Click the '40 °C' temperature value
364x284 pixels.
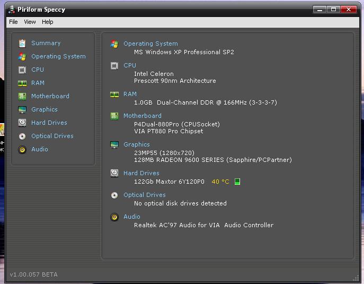220,182
